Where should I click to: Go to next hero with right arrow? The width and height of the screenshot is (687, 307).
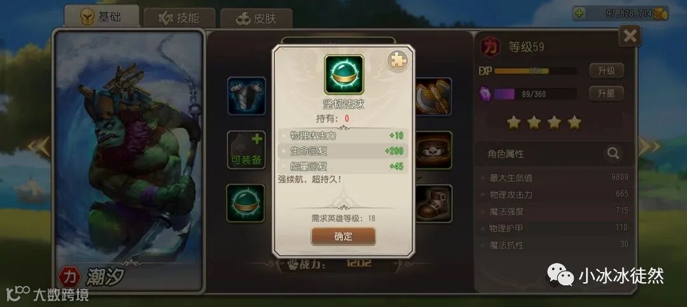pos(648,146)
